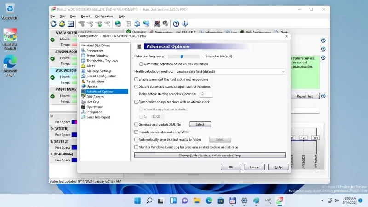Enable Monitor Windows Event Log checkbox
Viewport: 368px width, 207px height.
(136, 147)
